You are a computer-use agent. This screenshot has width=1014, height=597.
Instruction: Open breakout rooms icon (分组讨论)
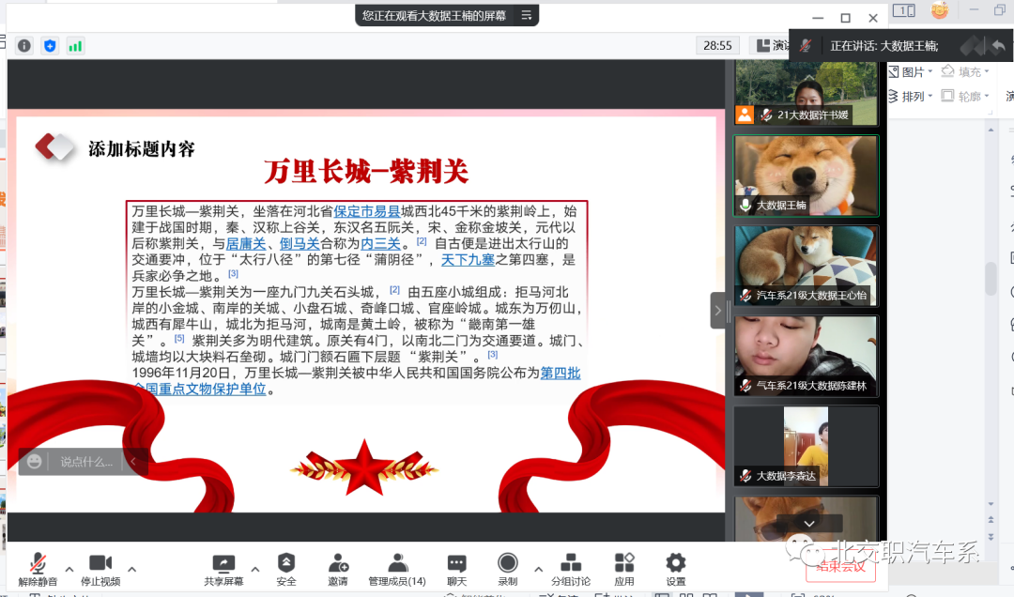(570, 564)
